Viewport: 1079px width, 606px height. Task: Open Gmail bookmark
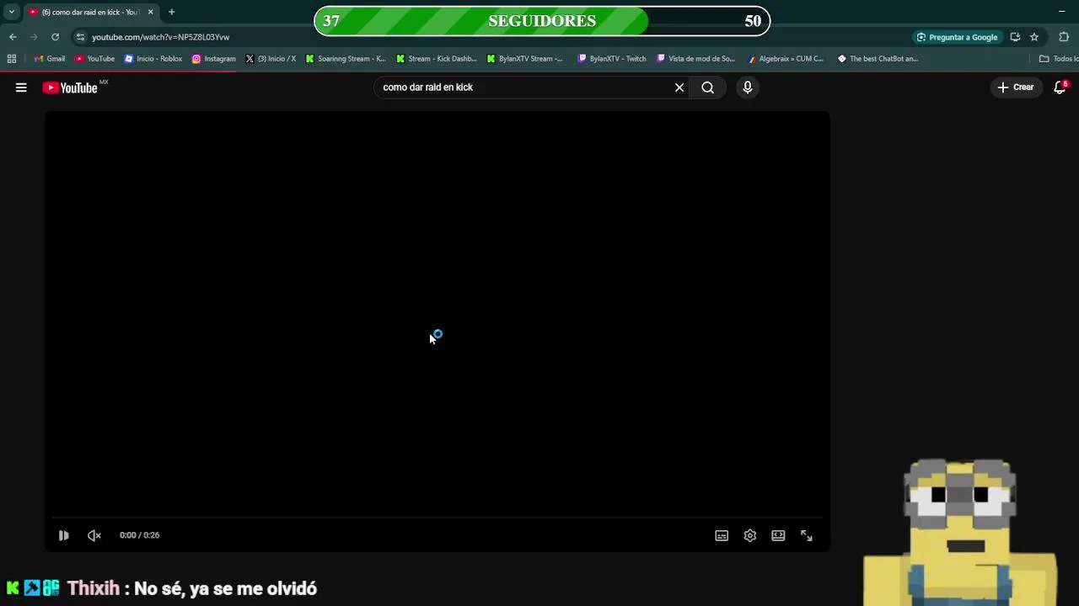[x=50, y=59]
